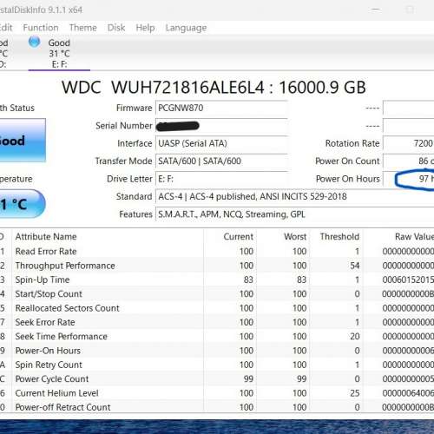Click the blue temperature °C button
The image size is (434, 434).
[22, 204]
